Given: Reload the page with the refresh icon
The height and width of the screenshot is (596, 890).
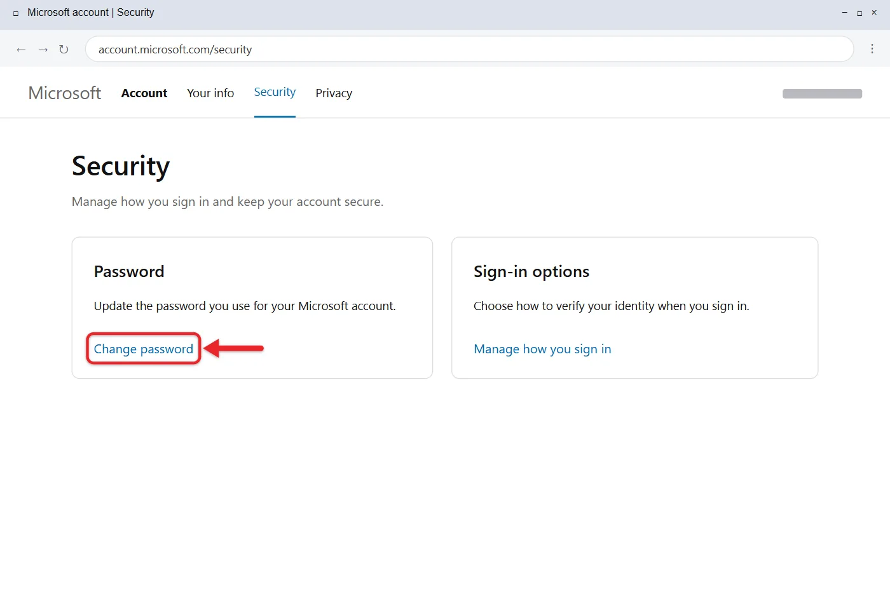Looking at the screenshot, I should tap(64, 50).
